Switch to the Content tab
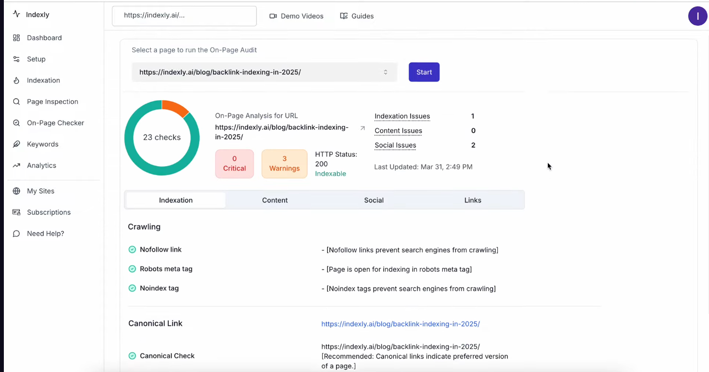 (274, 200)
